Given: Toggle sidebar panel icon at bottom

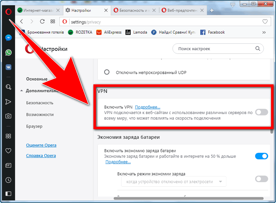Looking at the screenshot, I should 8,194.
